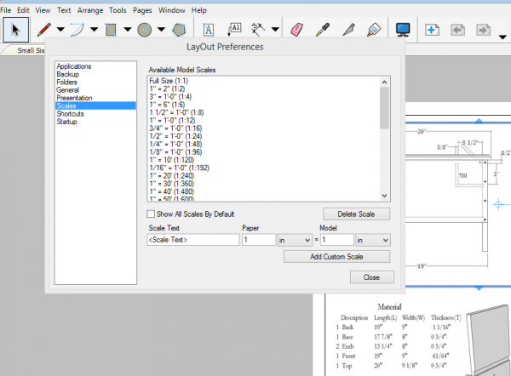Close the LayOut Preferences dialog
Screen dimensions: 511x376
pyautogui.click(x=372, y=277)
